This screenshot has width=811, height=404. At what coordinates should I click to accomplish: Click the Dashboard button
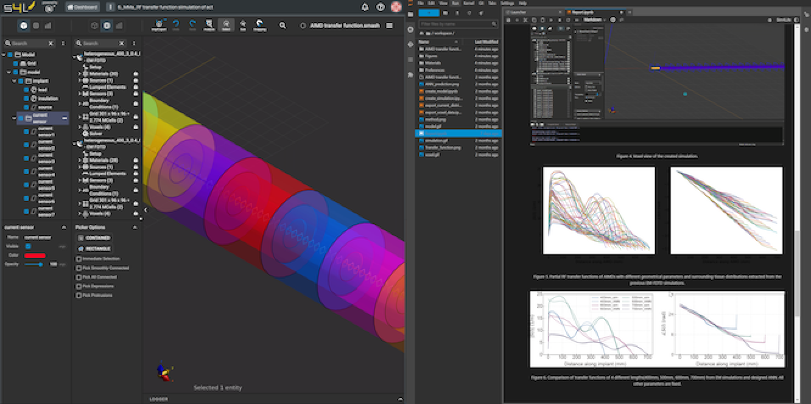(82, 7)
